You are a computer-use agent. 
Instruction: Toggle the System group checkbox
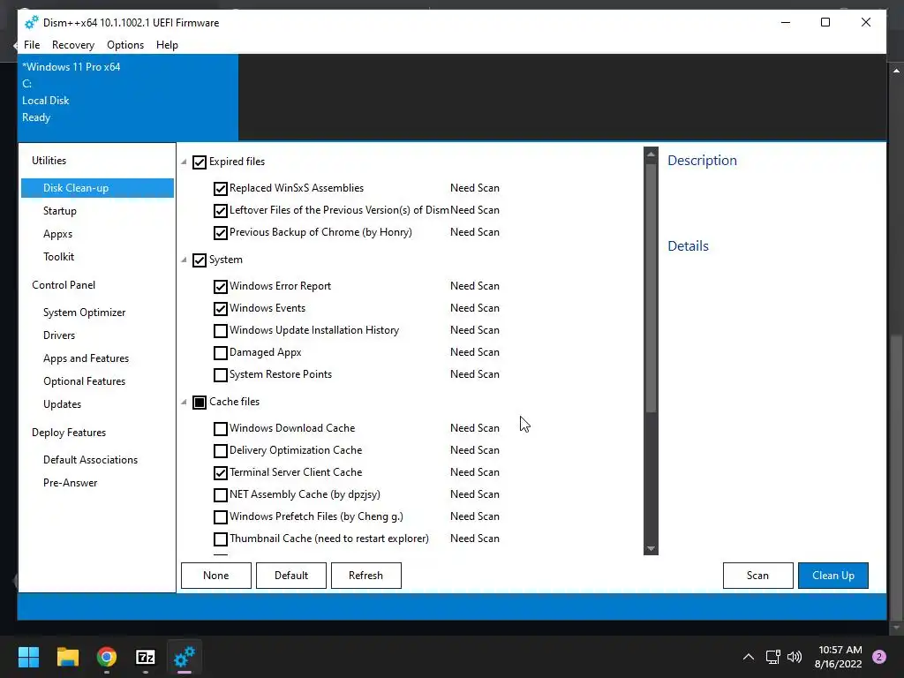200,260
